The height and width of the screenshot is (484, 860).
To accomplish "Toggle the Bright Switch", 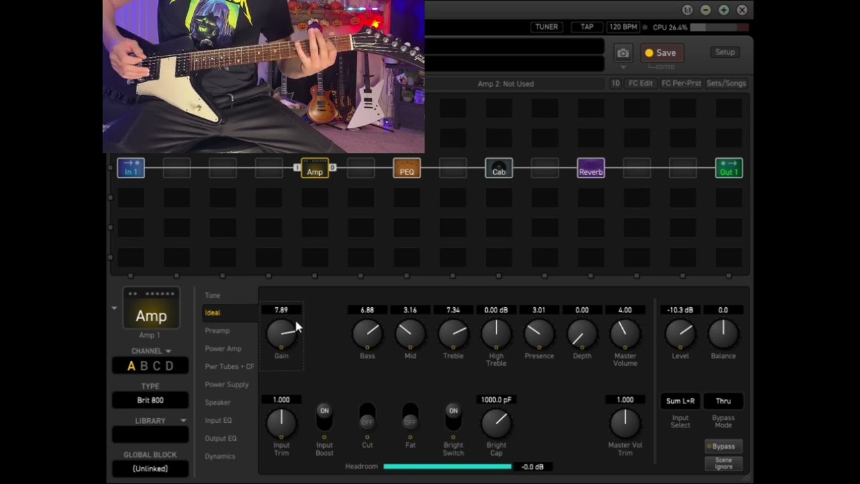I will click(453, 417).
